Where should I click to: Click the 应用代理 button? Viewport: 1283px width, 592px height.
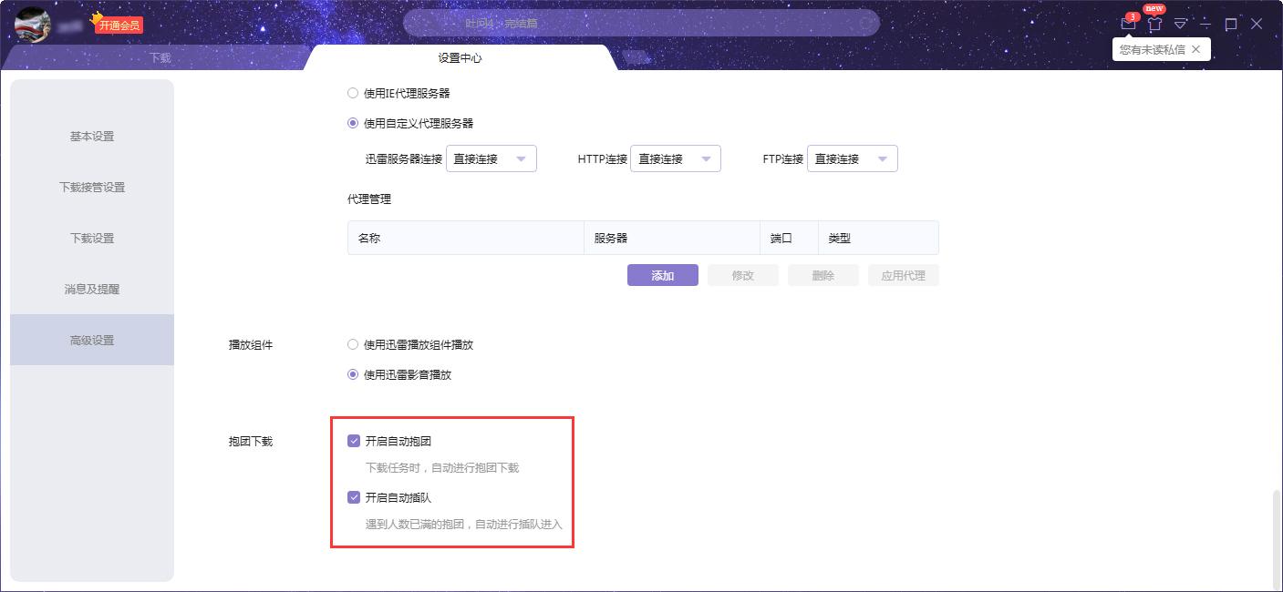pyautogui.click(x=903, y=274)
